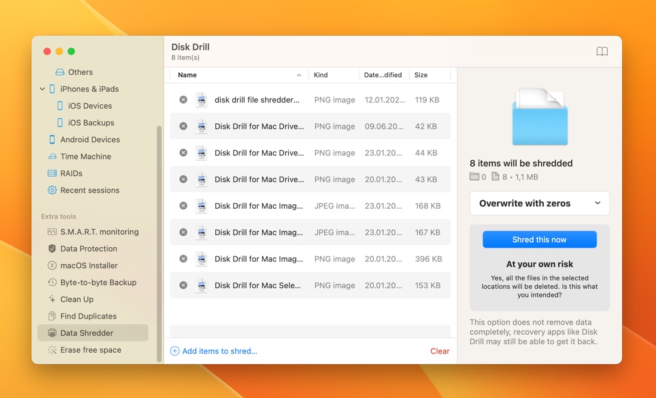The image size is (656, 398).
Task: Select RAIDs in the sidebar
Action: pos(65,173)
